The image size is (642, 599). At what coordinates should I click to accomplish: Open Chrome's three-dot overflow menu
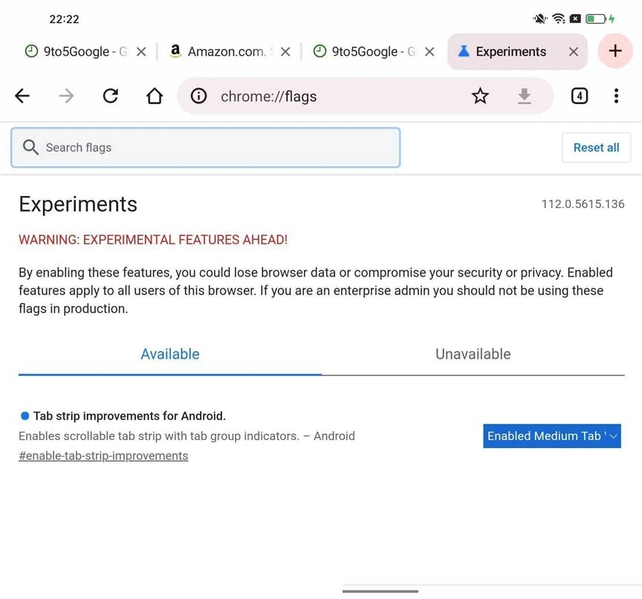click(616, 96)
